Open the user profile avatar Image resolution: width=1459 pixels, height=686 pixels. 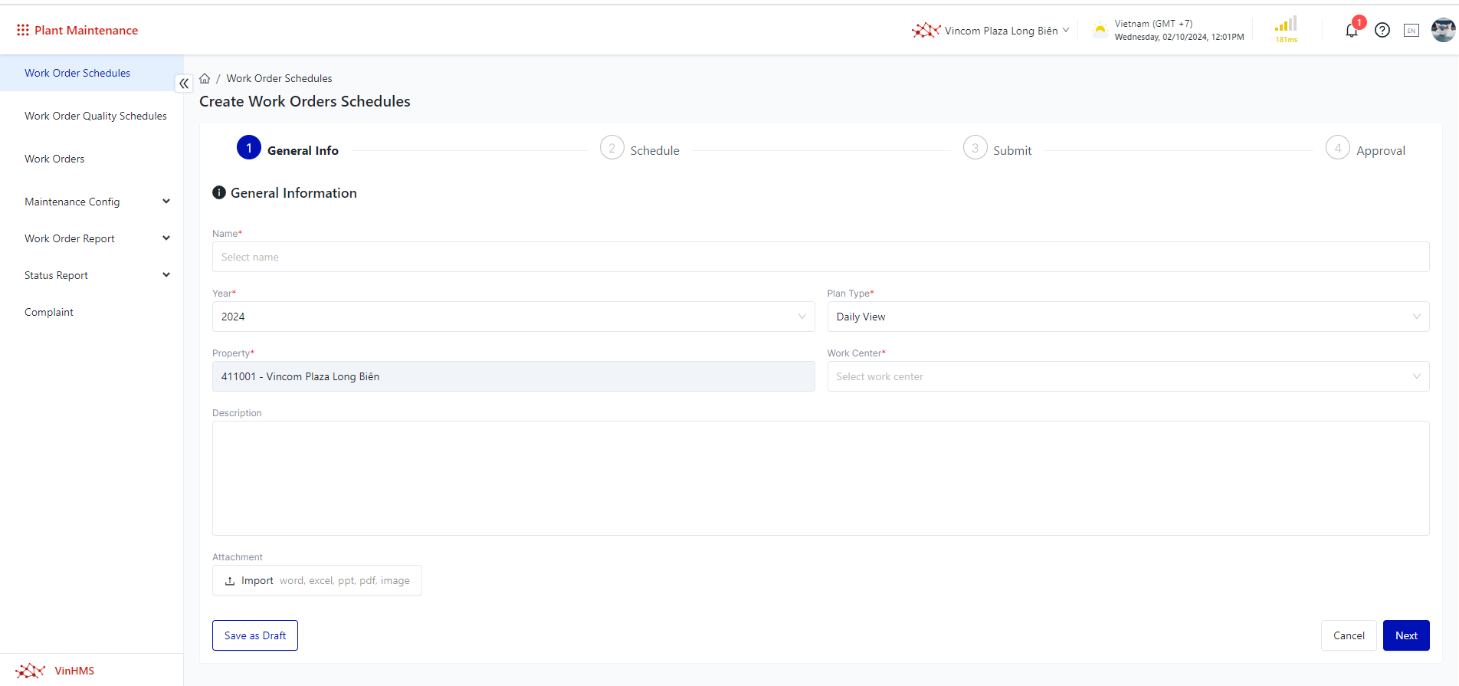(x=1443, y=31)
